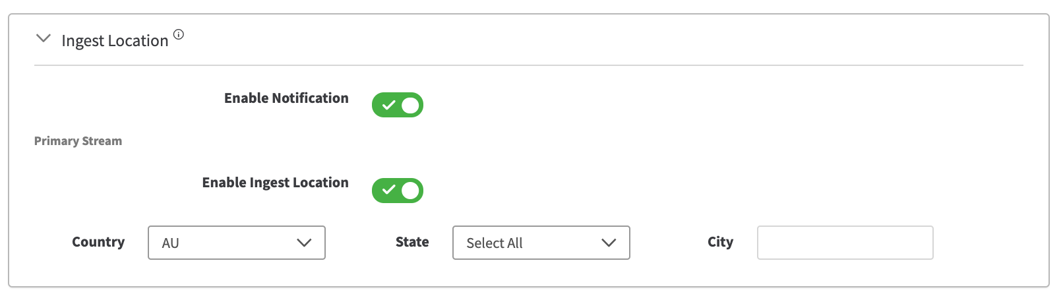Focus the City input field

(x=845, y=243)
